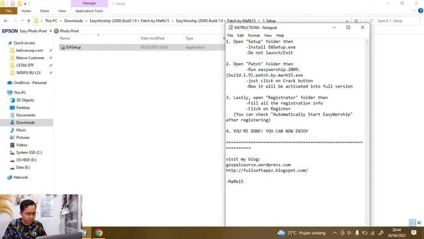Open recent locations dropdown arrow
The width and height of the screenshot is (424, 239).
[23, 21]
